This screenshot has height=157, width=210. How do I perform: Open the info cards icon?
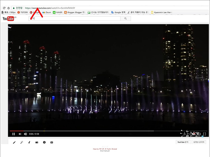click(44, 142)
